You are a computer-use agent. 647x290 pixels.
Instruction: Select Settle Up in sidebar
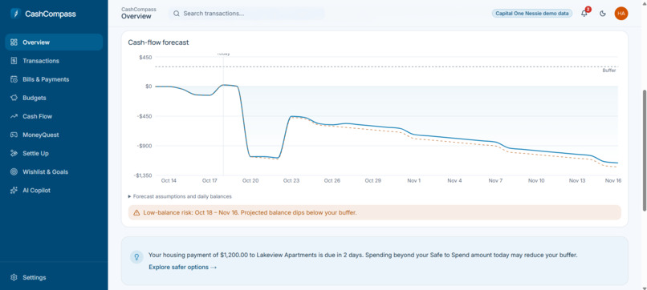[x=35, y=153]
